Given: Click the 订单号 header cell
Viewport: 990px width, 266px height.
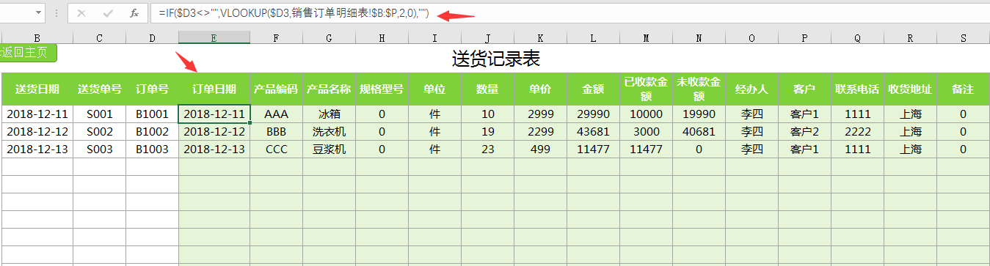Looking at the screenshot, I should click(152, 89).
